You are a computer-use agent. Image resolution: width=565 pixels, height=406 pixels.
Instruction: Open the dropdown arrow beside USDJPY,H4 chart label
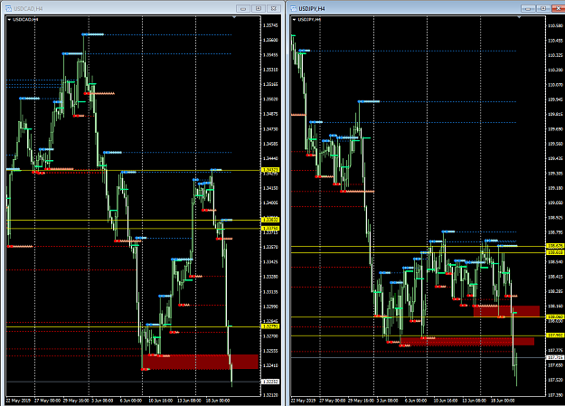294,20
